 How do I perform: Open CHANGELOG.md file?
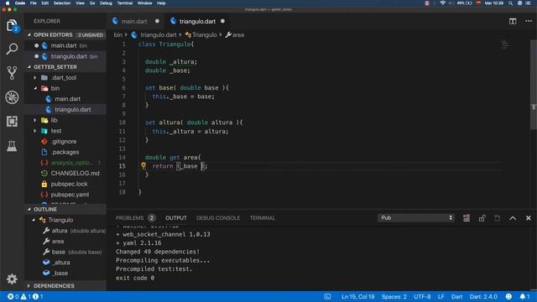tap(65, 174)
